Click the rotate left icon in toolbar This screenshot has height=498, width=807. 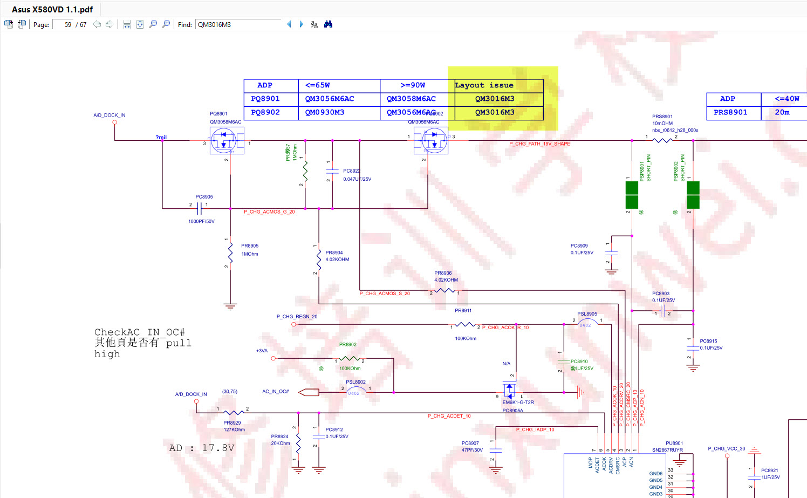[8, 24]
